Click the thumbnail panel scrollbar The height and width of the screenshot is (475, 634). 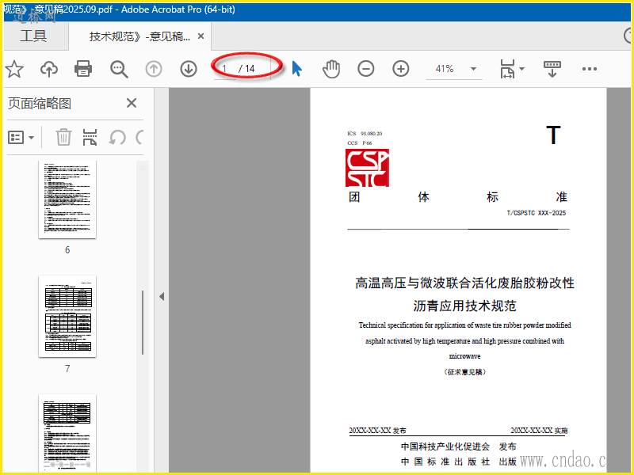pos(143,322)
